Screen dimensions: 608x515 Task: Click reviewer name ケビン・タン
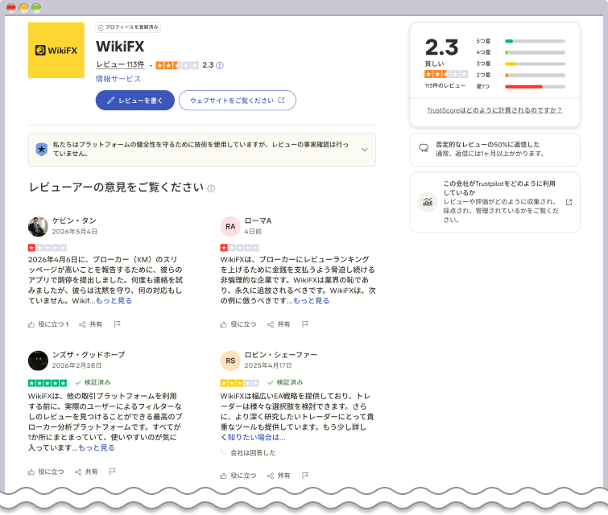pyautogui.click(x=74, y=220)
